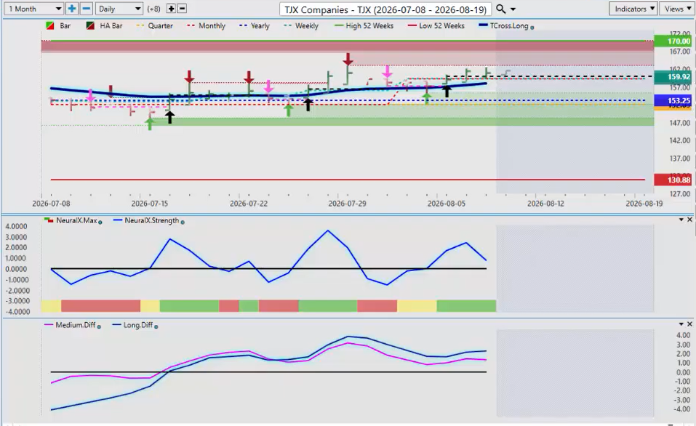Screen dimensions: 696x426
Task: Open the Indicators dropdown menu
Action: pos(633,9)
